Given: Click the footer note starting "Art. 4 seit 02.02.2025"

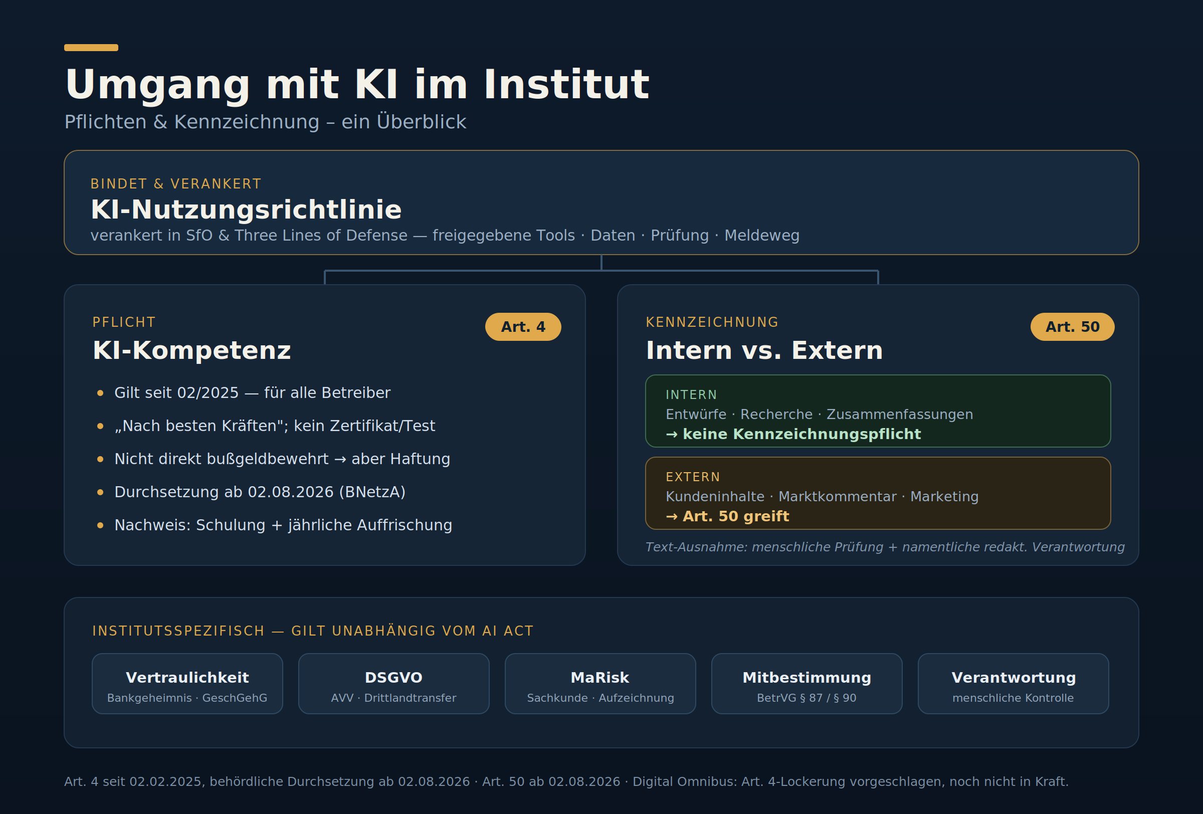Looking at the screenshot, I should (566, 782).
